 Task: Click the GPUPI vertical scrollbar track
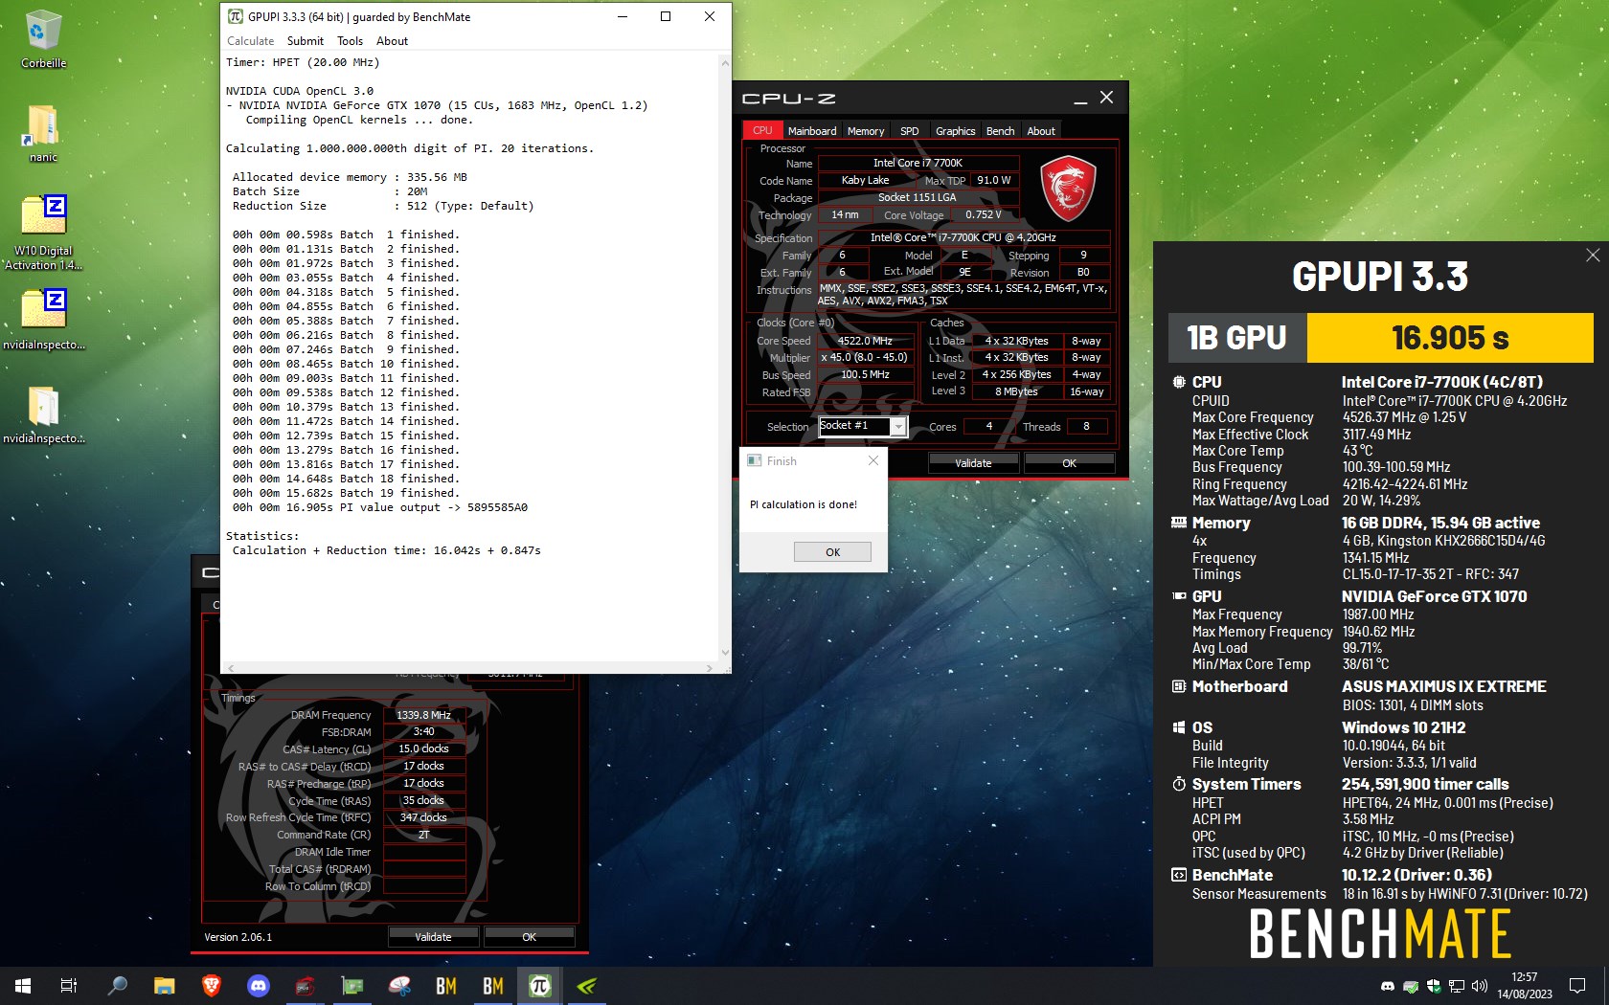(725, 357)
